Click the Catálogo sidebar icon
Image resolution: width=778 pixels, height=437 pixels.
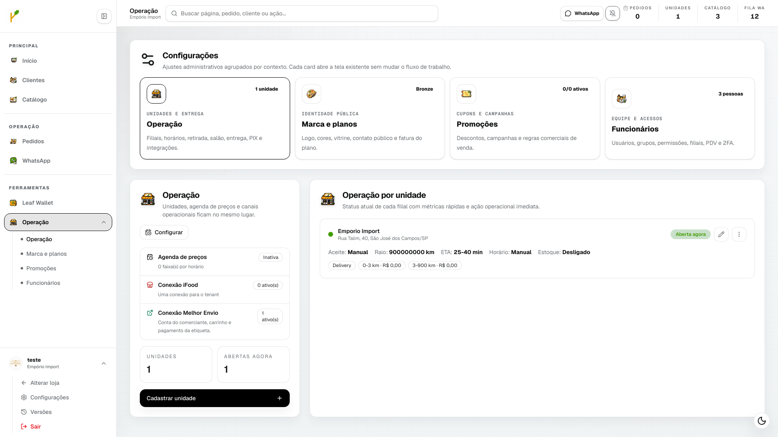14,100
